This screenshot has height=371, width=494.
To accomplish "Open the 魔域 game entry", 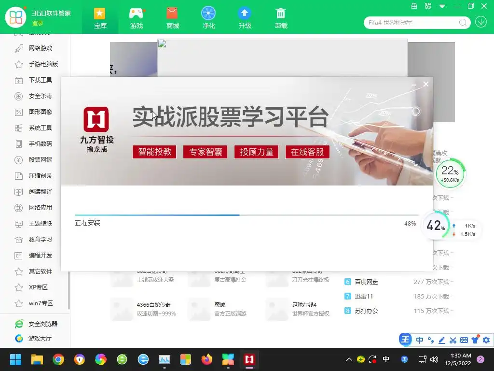I will tap(218, 309).
